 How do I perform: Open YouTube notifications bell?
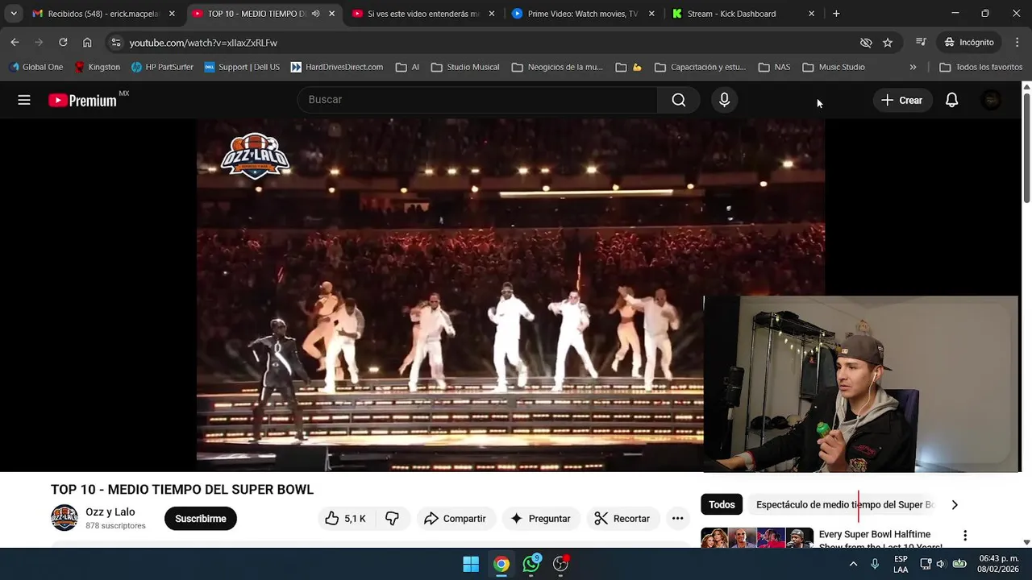tap(951, 100)
